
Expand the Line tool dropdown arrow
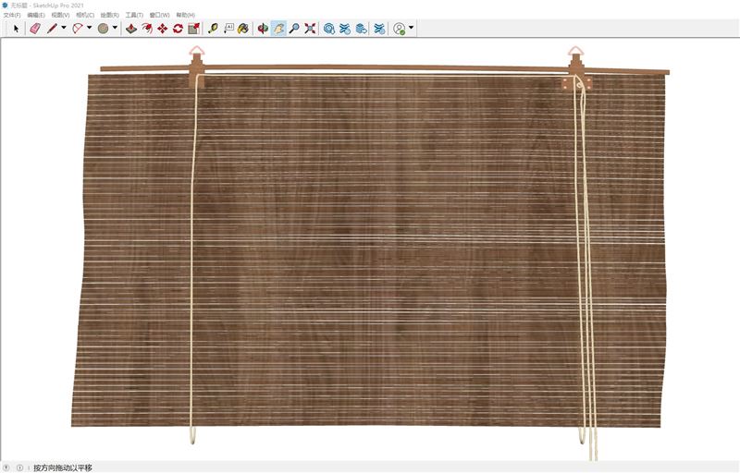click(64, 29)
